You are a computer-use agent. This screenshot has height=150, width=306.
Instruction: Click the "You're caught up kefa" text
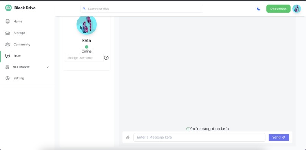point(209,129)
